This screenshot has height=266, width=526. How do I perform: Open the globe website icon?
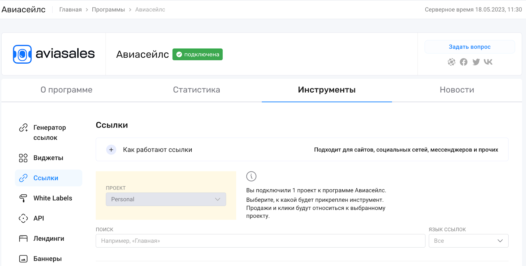[x=452, y=62]
